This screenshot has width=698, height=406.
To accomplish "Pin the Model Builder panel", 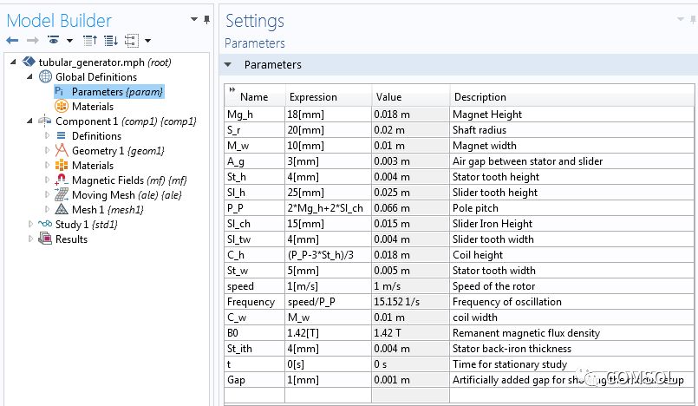I will tap(207, 19).
